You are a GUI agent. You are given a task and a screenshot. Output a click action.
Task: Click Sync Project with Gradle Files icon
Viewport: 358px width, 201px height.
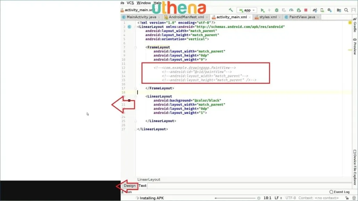[315, 10]
